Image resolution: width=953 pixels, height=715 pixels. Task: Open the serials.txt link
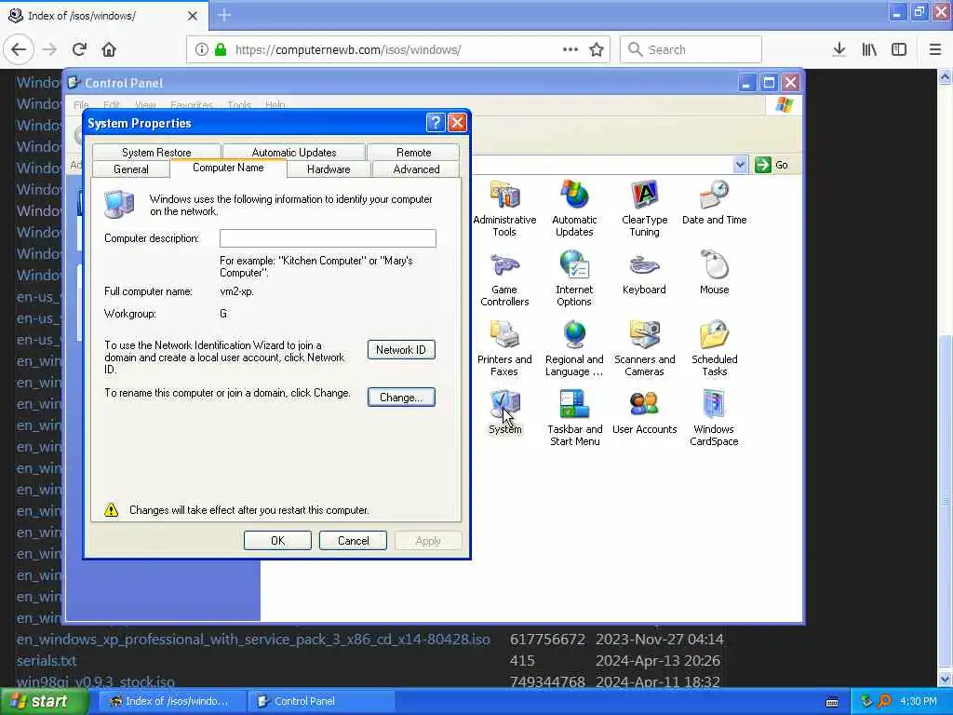[x=47, y=660]
